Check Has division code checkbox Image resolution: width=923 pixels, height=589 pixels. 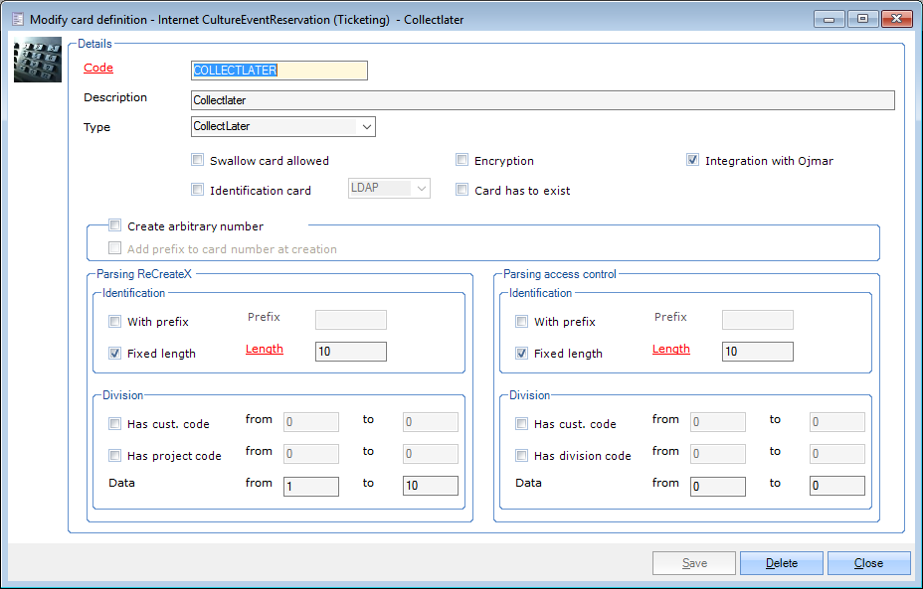point(522,455)
